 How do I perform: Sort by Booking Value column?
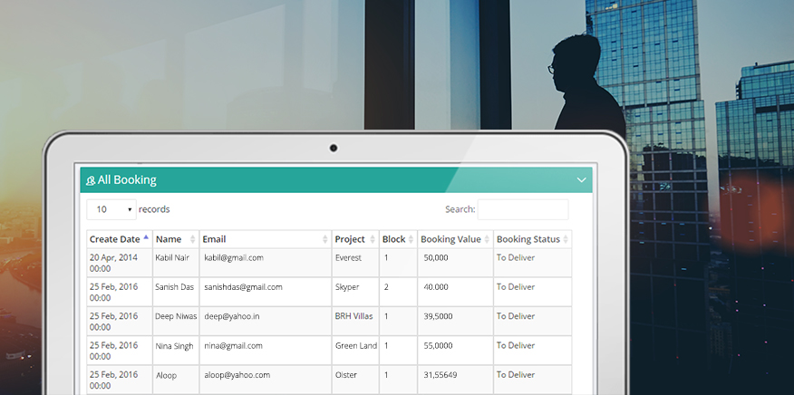pos(455,239)
